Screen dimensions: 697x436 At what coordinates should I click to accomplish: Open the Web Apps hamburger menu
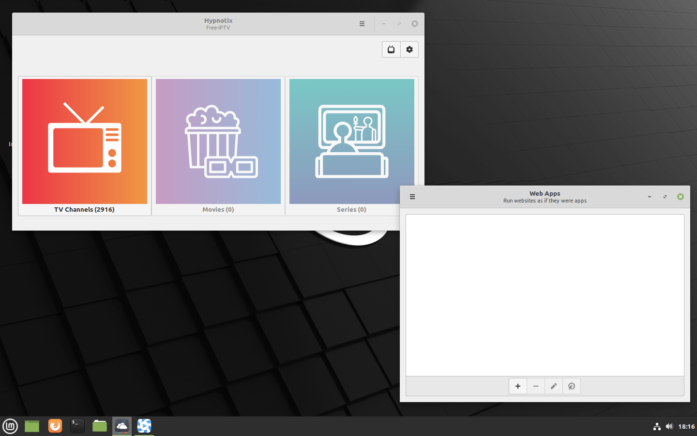click(412, 197)
